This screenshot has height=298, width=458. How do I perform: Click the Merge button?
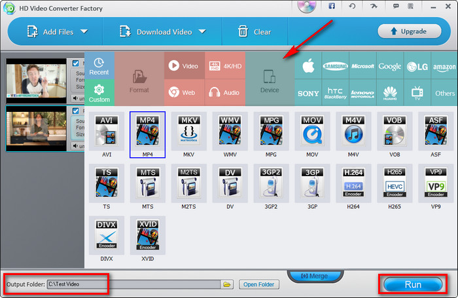(315, 276)
